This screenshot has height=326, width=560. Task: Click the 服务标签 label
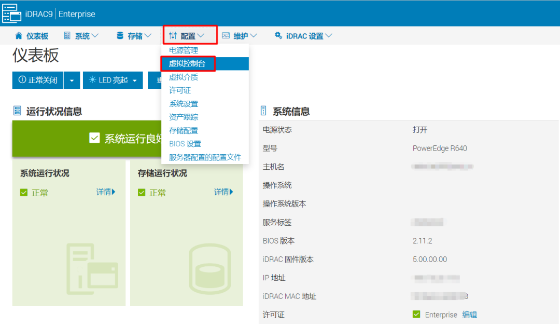click(x=277, y=222)
